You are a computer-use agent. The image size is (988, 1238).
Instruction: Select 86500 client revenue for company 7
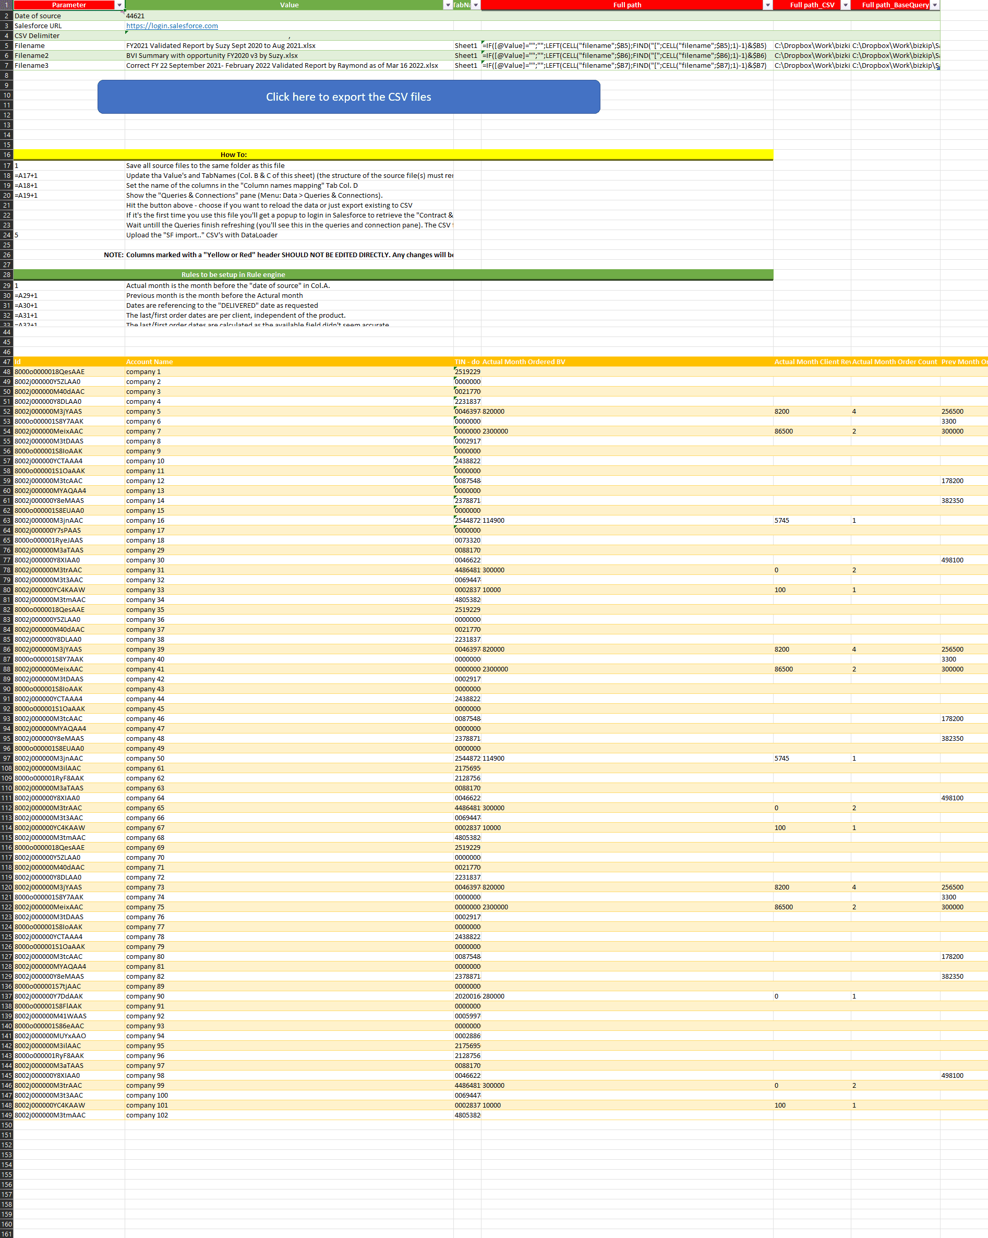pos(812,431)
